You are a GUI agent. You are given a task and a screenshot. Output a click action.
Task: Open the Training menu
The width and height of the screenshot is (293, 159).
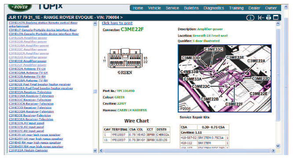236,8
